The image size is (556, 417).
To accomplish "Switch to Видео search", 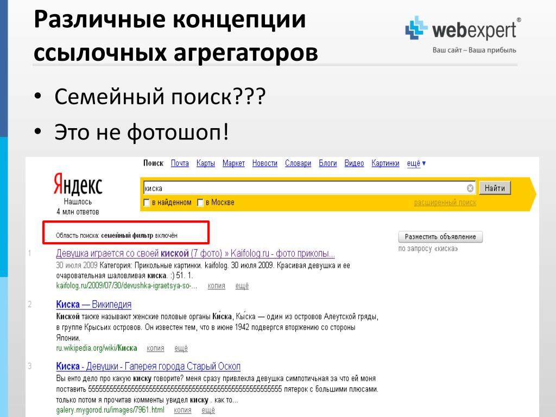I will coord(354,163).
